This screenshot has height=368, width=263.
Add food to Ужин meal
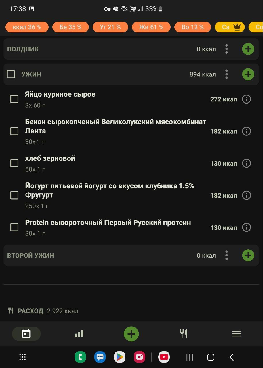(248, 74)
